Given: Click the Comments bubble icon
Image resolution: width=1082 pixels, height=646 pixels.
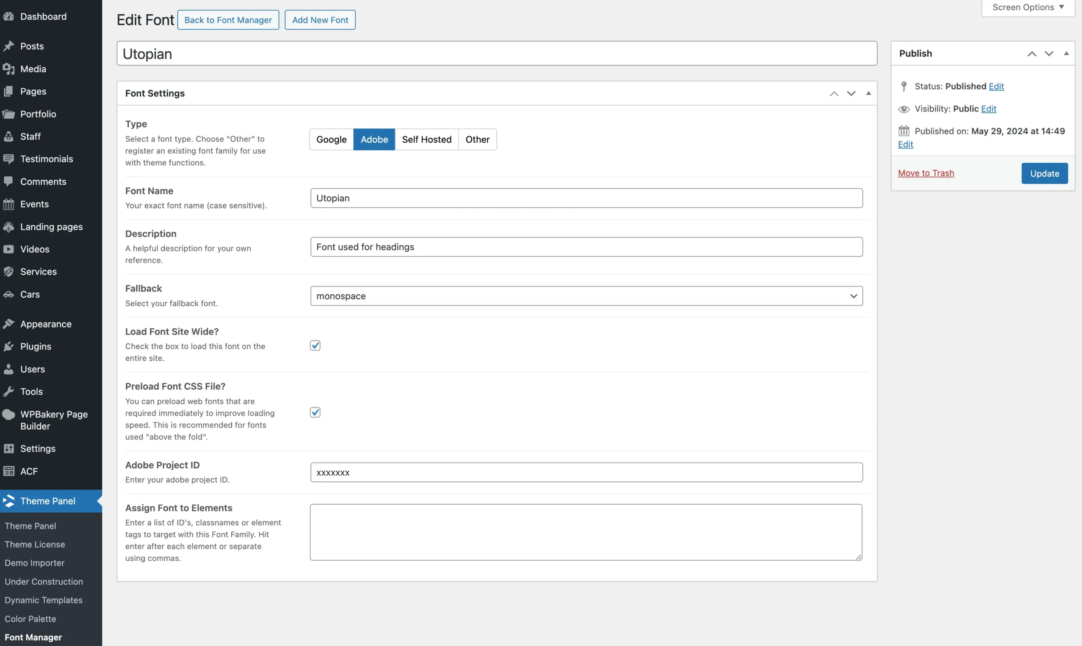Looking at the screenshot, I should [x=8, y=182].
